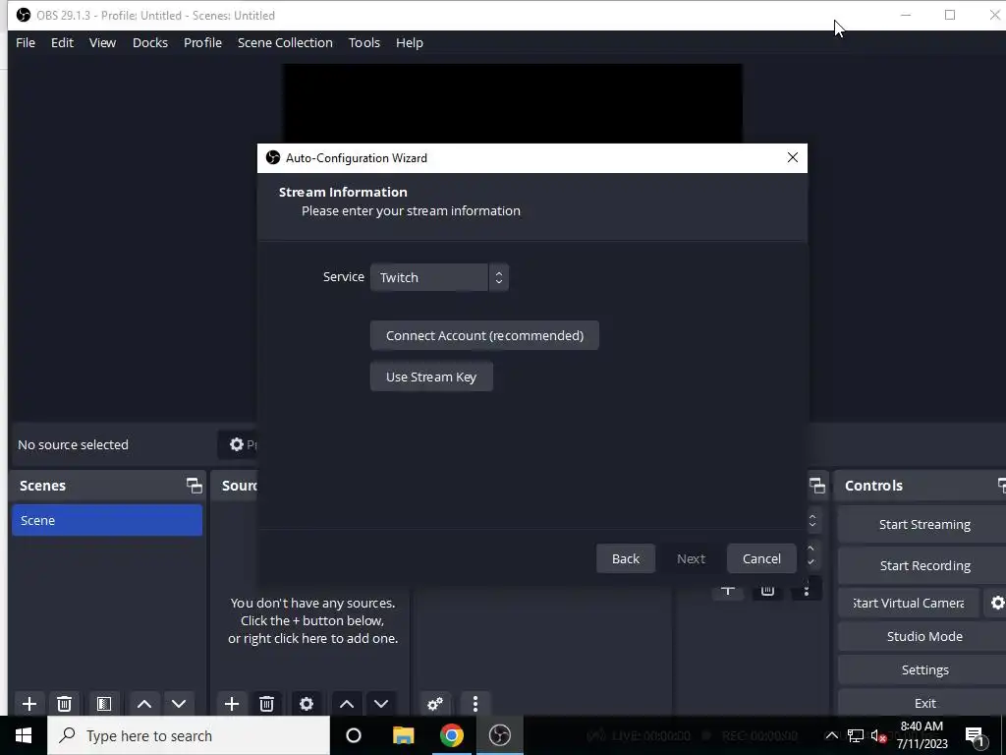Open the File menu
This screenshot has width=1006, height=755.
[26, 43]
